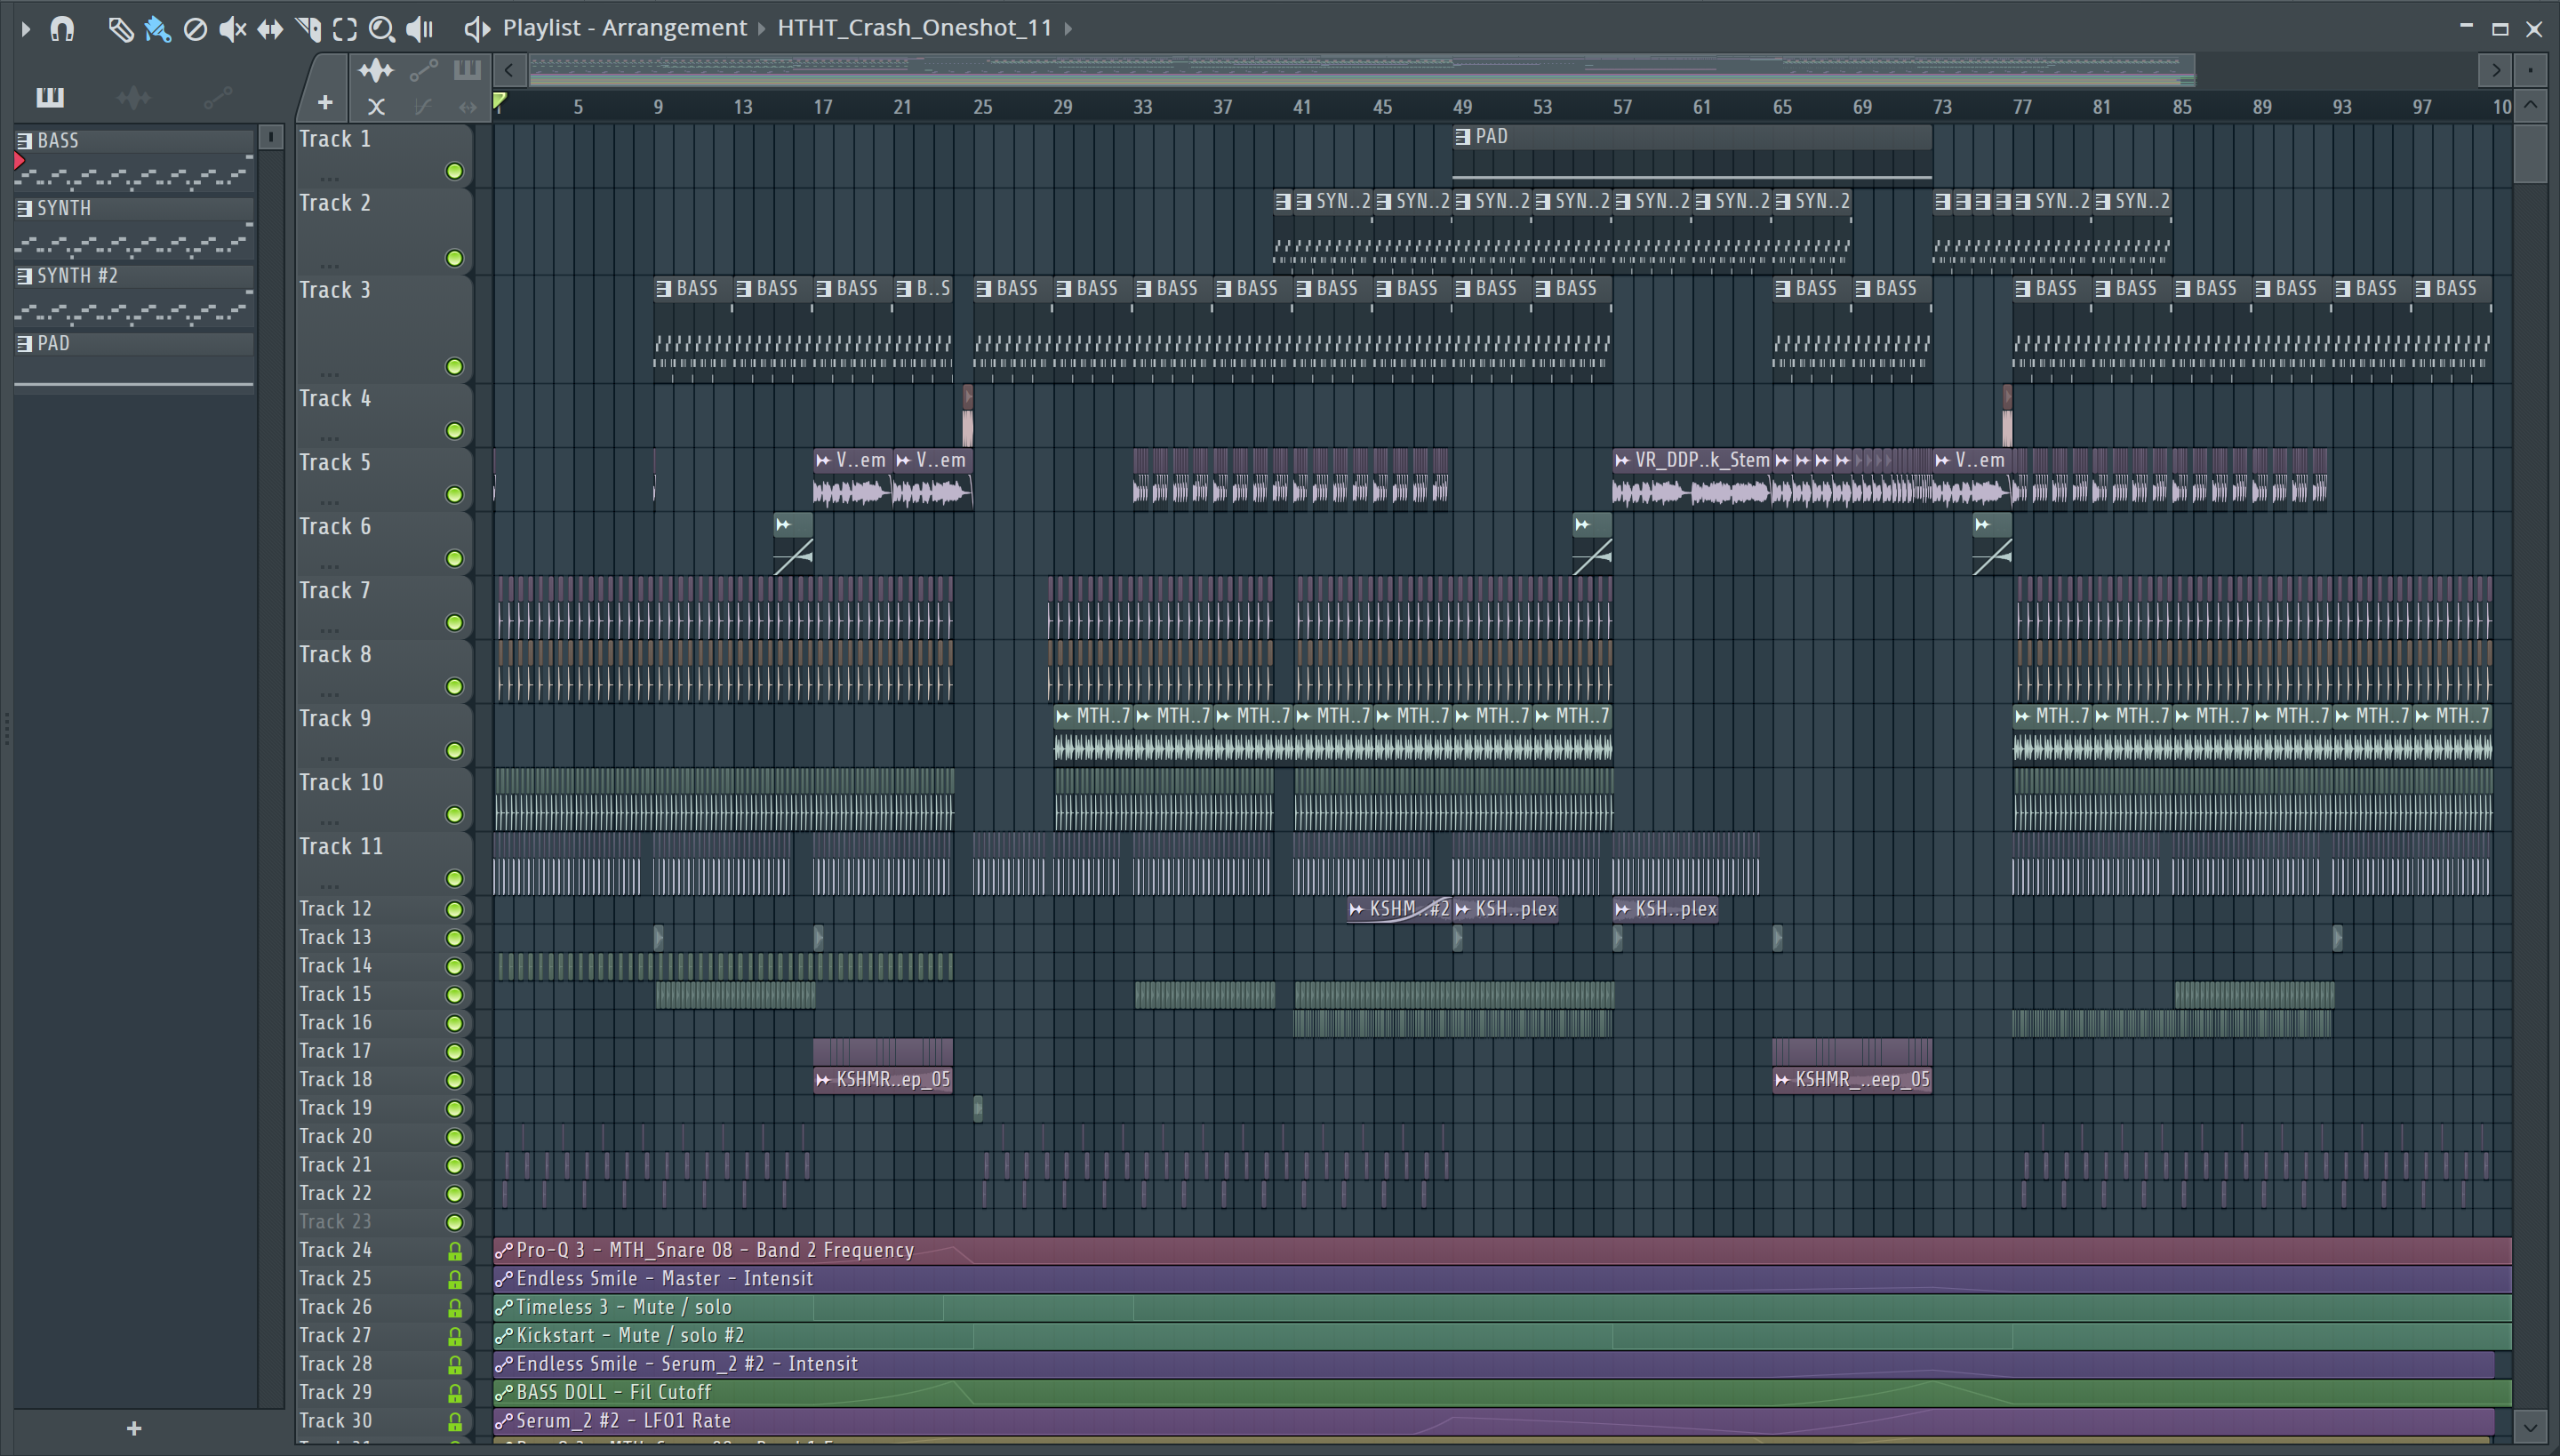2560x1456 pixels.
Task: Click the timeline overview minimap
Action: [1362, 70]
